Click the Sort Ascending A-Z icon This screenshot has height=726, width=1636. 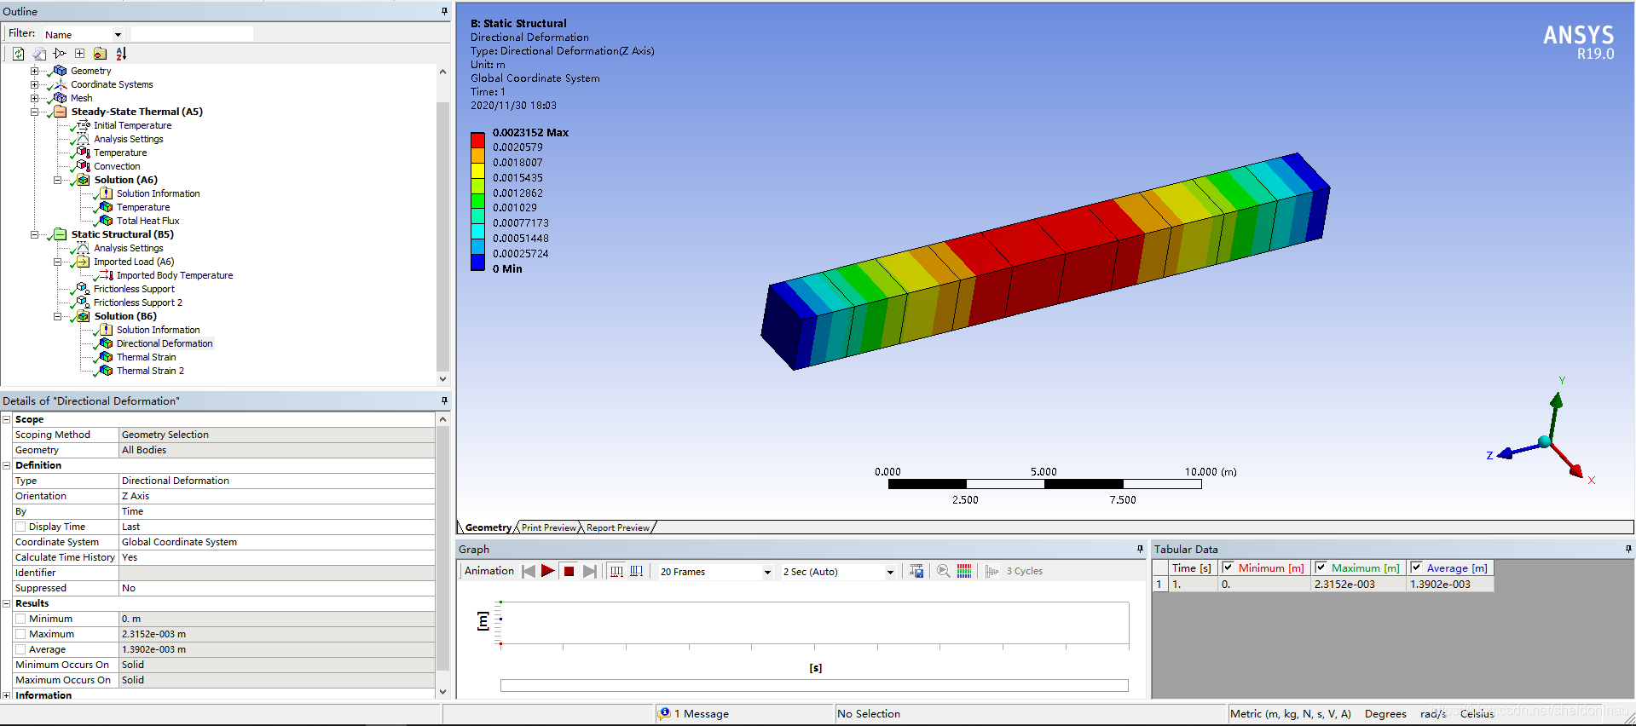tap(121, 54)
